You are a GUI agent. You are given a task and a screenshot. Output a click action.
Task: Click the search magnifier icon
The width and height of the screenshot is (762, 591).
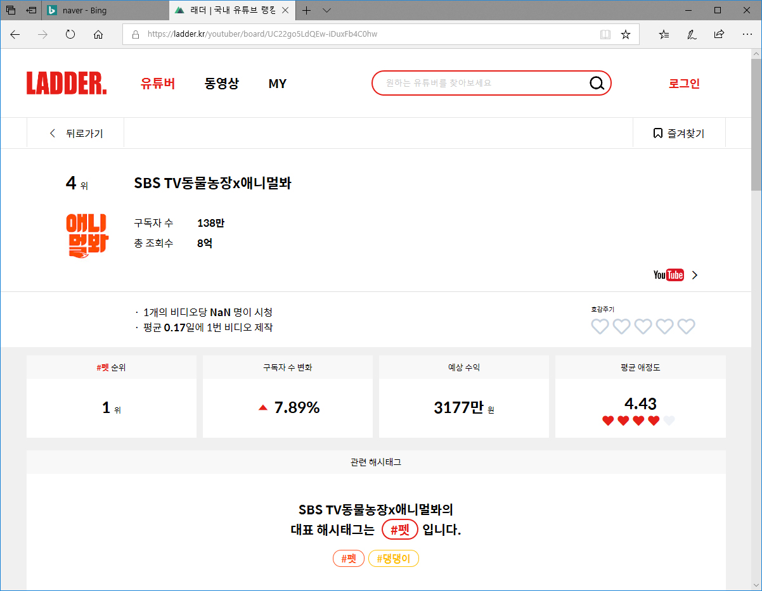click(597, 83)
